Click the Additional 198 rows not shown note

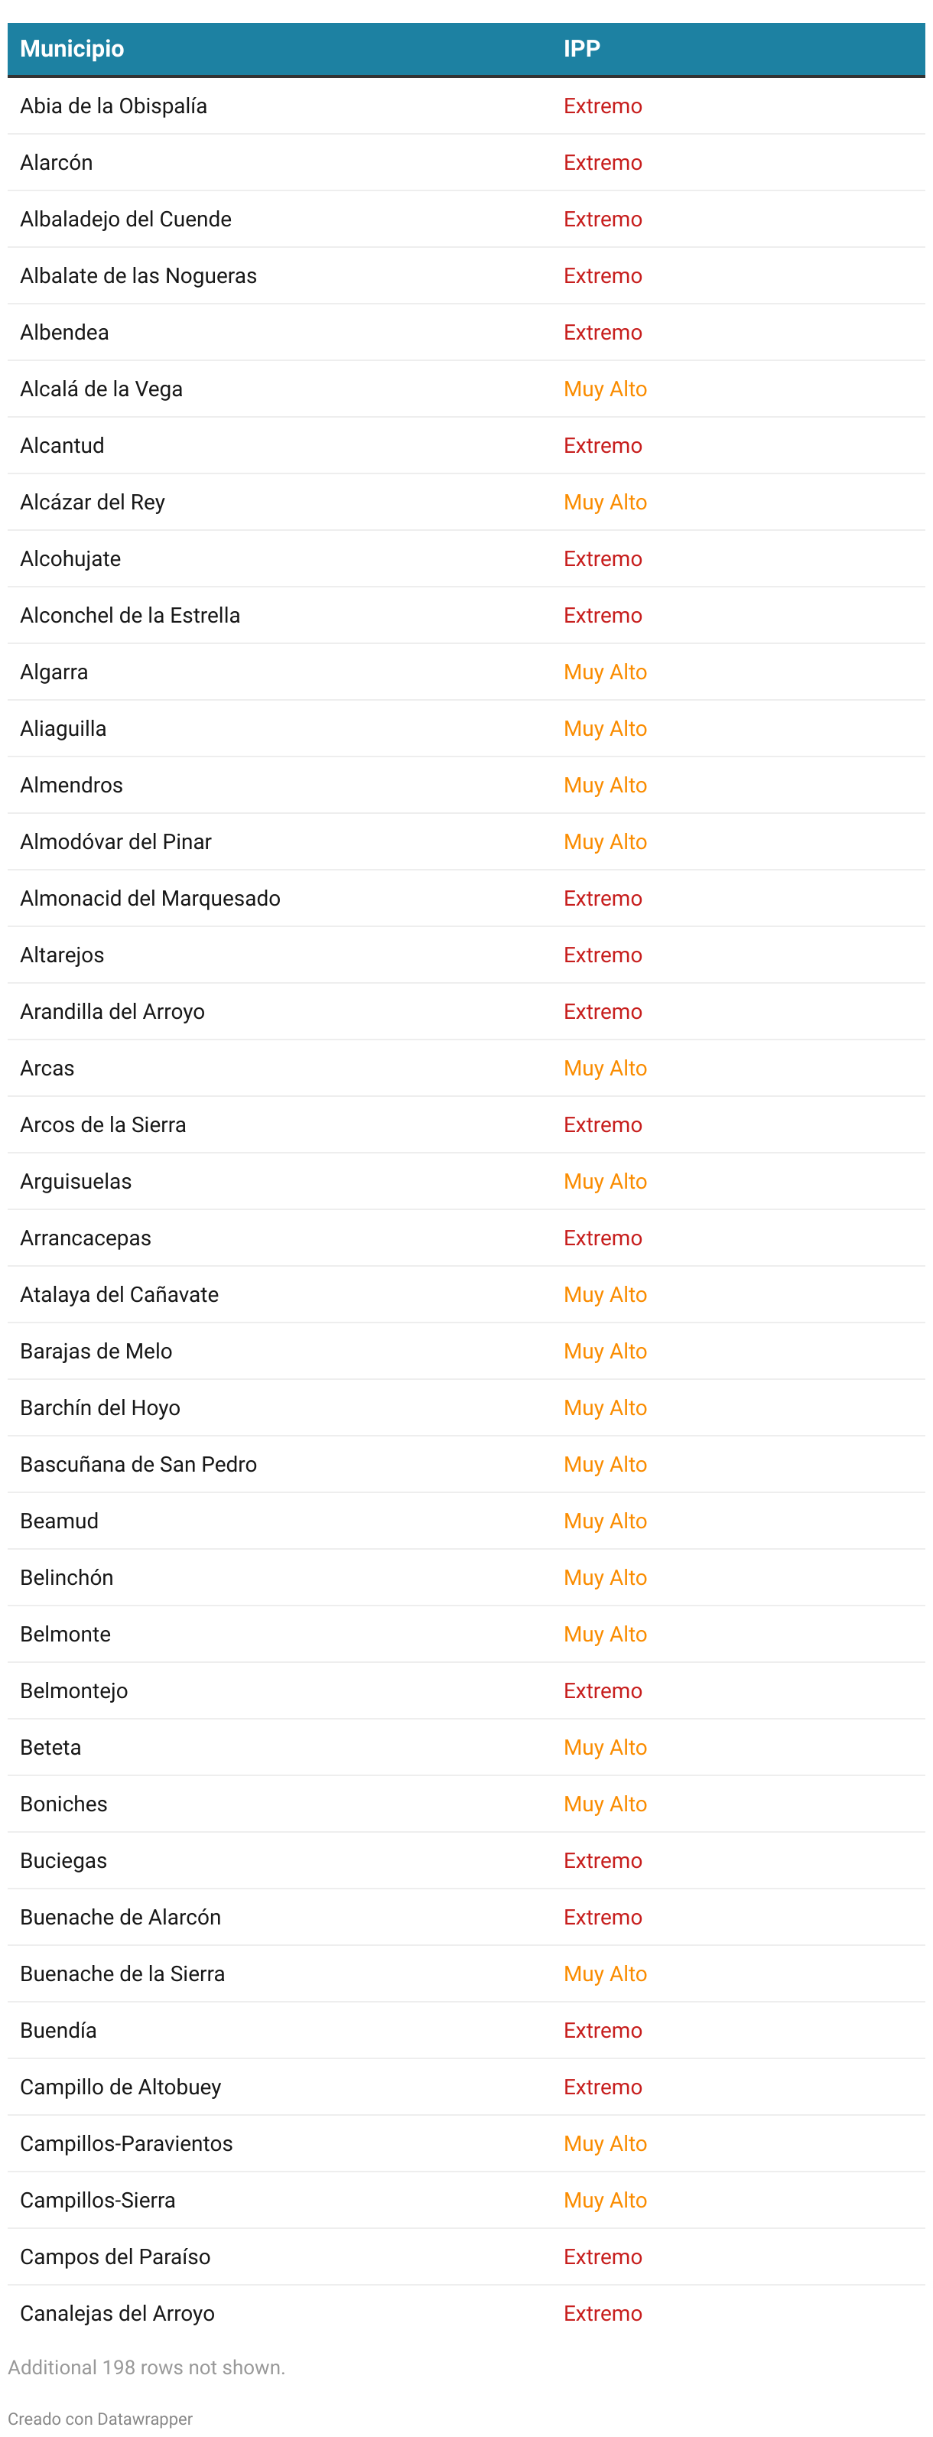click(147, 2367)
